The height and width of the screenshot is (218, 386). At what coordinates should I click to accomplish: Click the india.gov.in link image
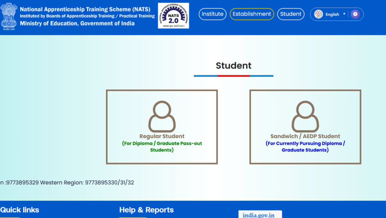(260, 214)
